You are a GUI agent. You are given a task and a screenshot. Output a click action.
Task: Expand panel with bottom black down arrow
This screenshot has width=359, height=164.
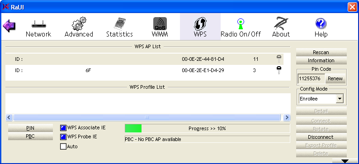pos(345,161)
